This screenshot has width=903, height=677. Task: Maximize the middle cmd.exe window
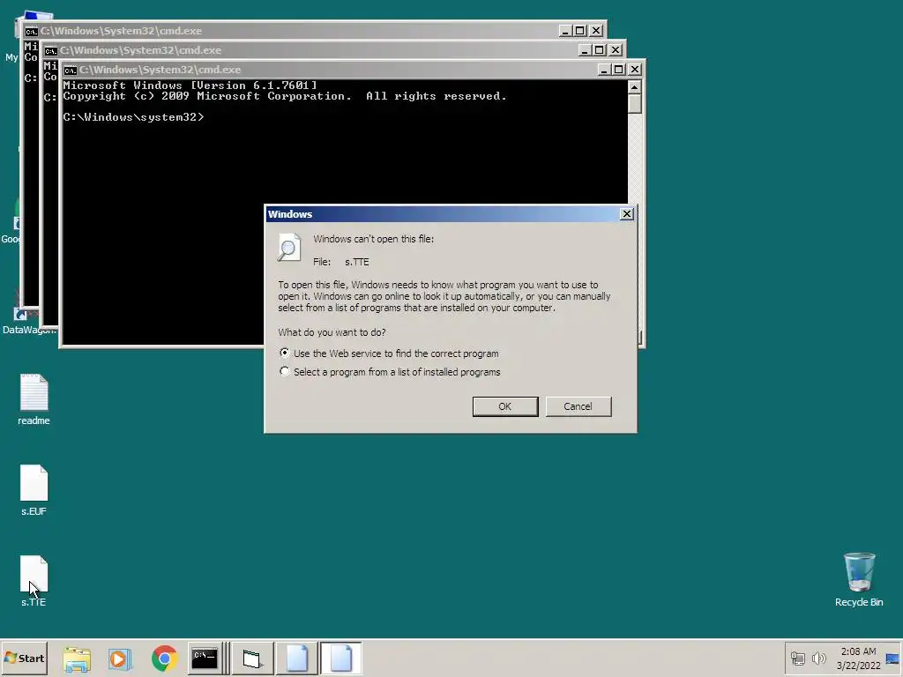click(x=599, y=50)
